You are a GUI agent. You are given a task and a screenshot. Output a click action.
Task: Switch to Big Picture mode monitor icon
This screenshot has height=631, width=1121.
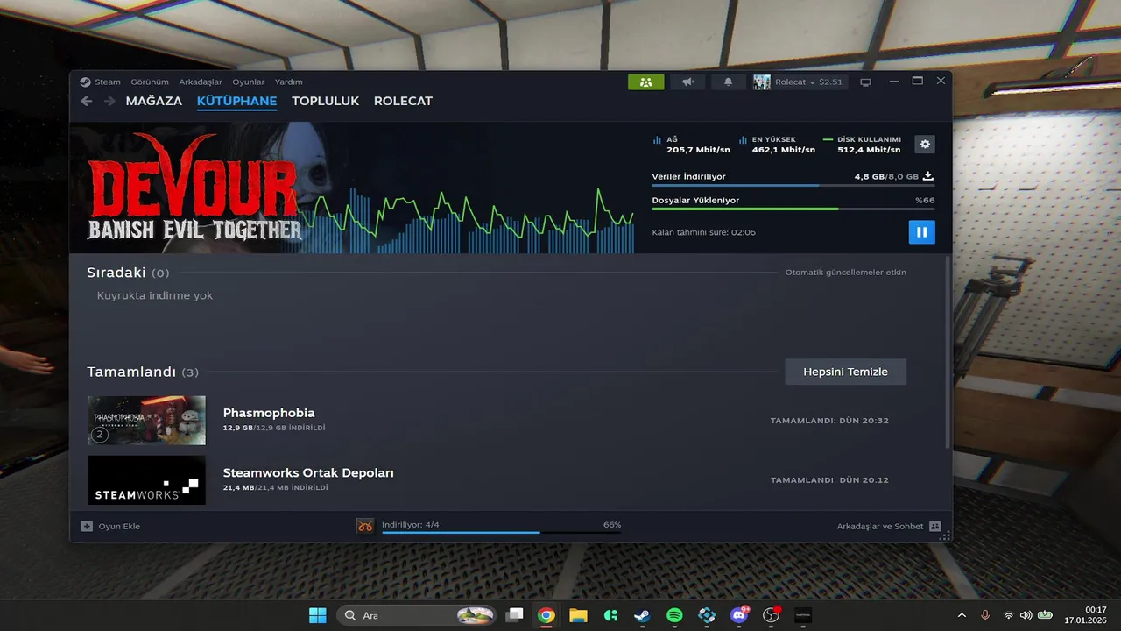point(865,82)
